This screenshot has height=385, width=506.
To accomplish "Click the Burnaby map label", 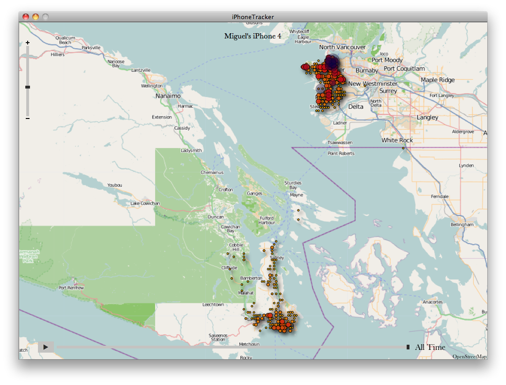I will pos(367,70).
